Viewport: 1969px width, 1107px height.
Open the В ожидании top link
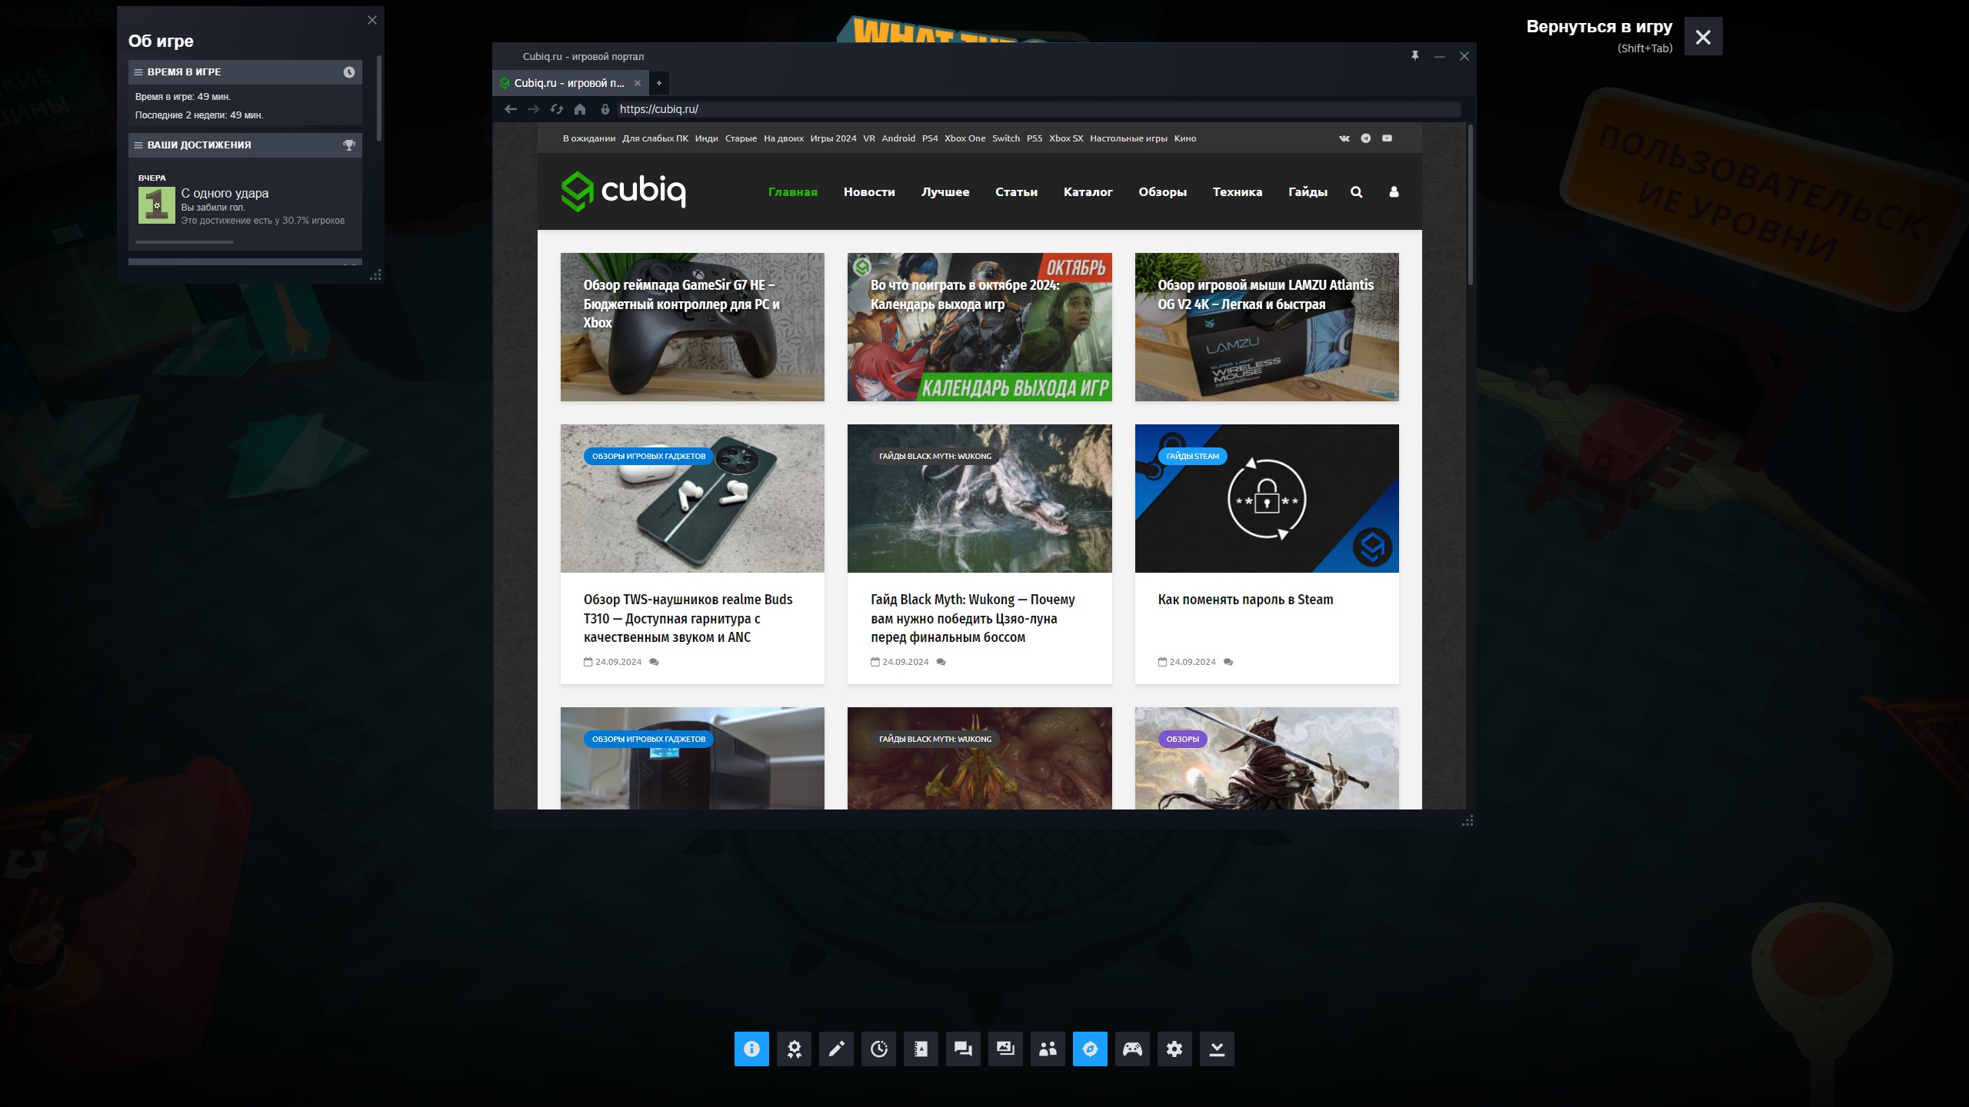coord(589,138)
